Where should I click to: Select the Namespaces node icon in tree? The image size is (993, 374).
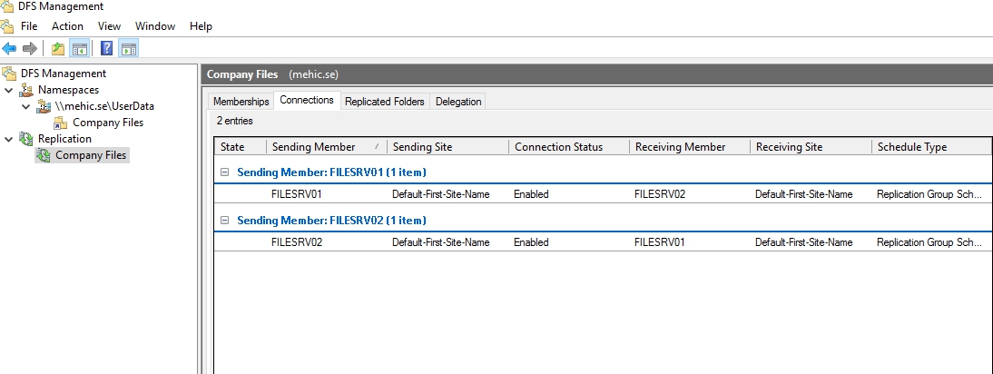pyautogui.click(x=26, y=90)
